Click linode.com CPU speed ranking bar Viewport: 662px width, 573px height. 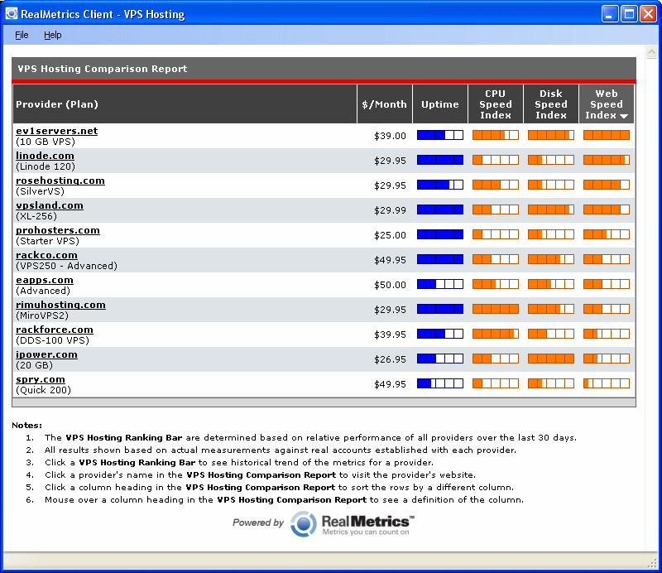[495, 160]
